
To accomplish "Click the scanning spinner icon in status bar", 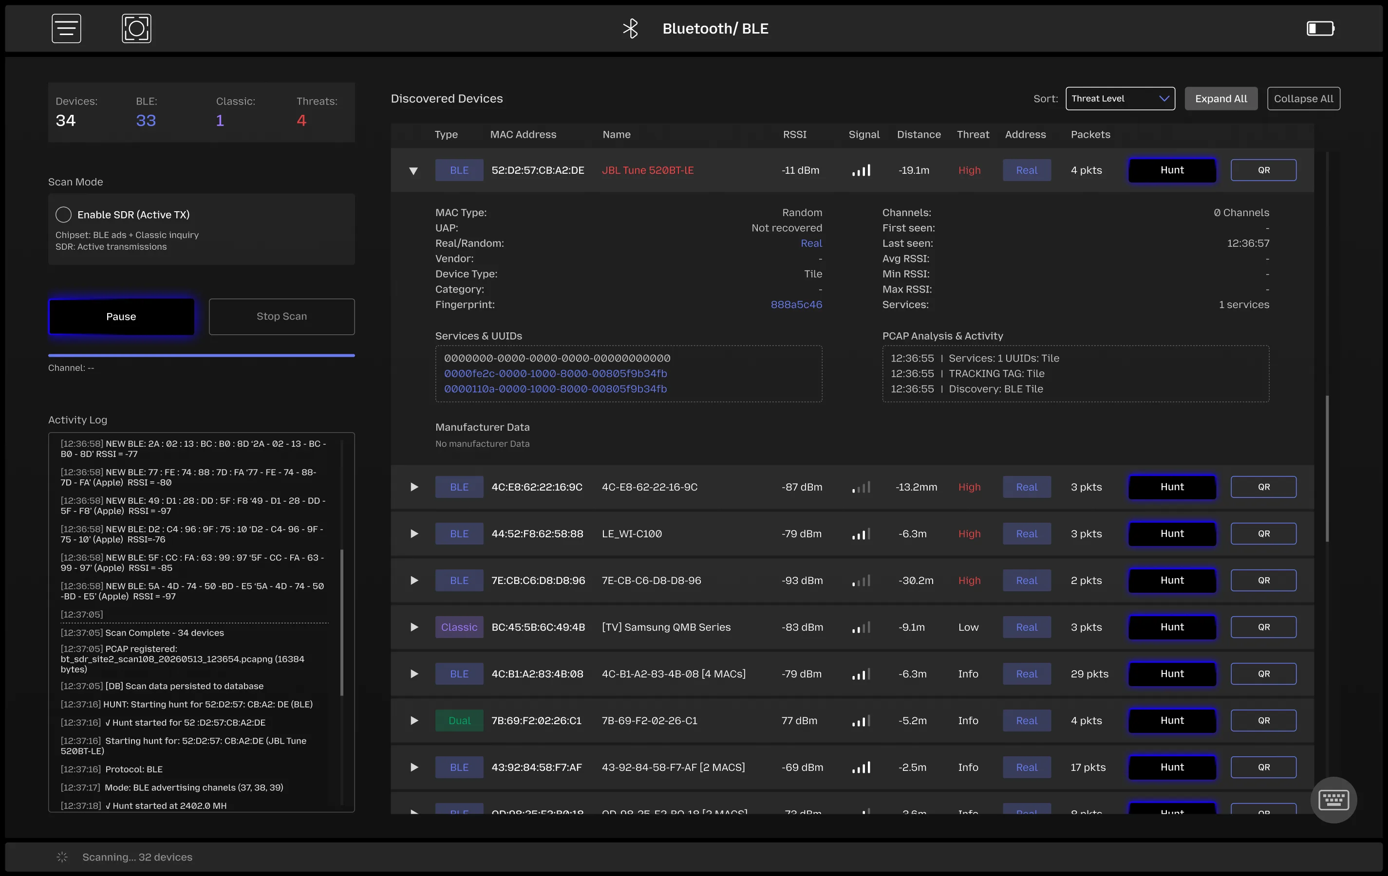I will [x=62, y=857].
